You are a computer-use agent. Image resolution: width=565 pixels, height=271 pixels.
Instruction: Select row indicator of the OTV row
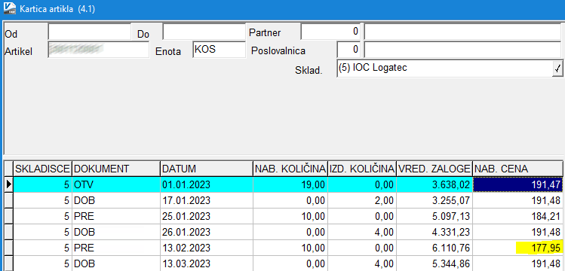(8, 184)
